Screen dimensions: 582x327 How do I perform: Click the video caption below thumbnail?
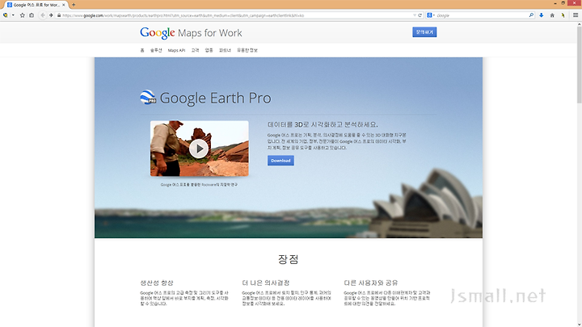point(199,184)
